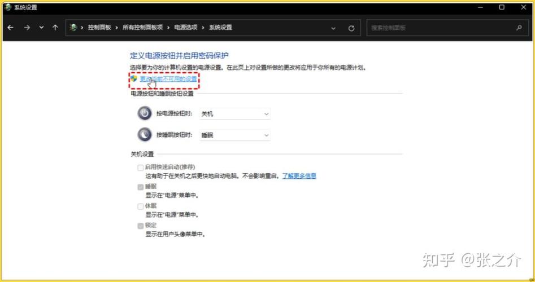Open 按睡眠按钮时 dropdown showing 睡眠

(235, 135)
